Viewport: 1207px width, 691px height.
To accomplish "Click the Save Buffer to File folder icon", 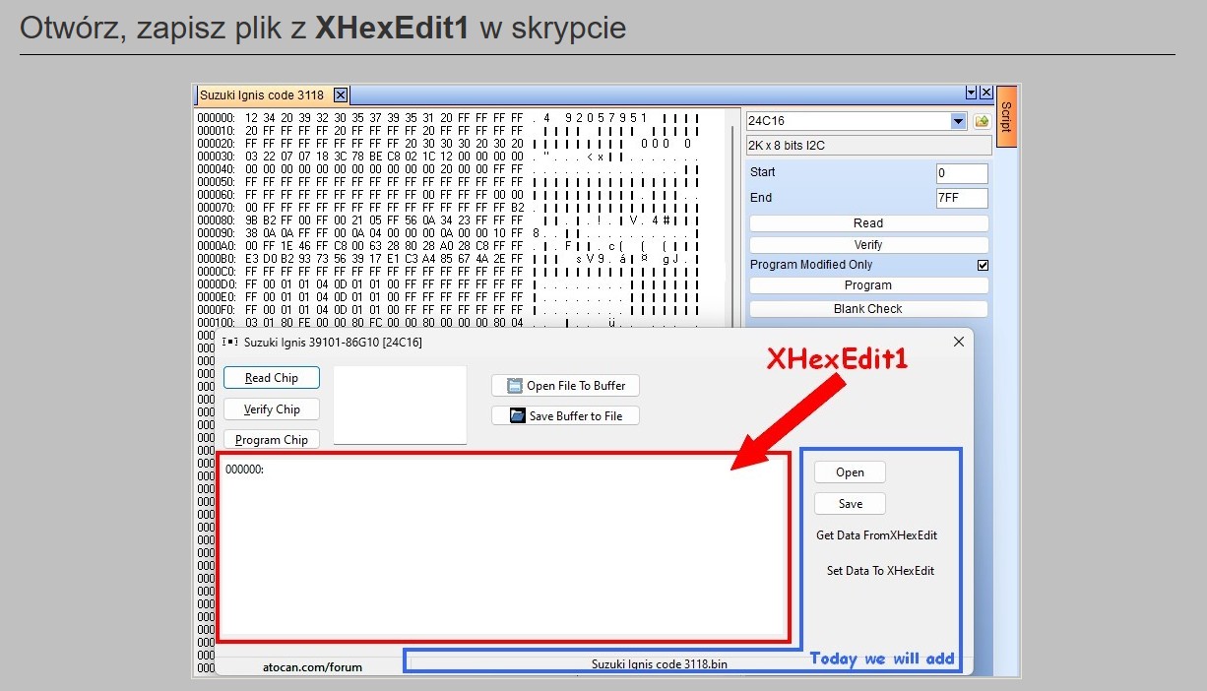I will (518, 416).
